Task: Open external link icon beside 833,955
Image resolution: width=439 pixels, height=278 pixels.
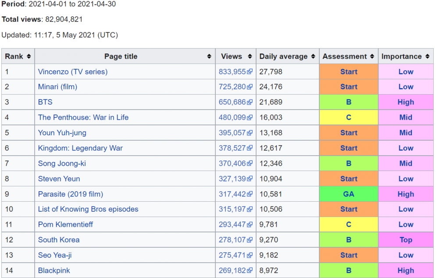Action: point(250,71)
